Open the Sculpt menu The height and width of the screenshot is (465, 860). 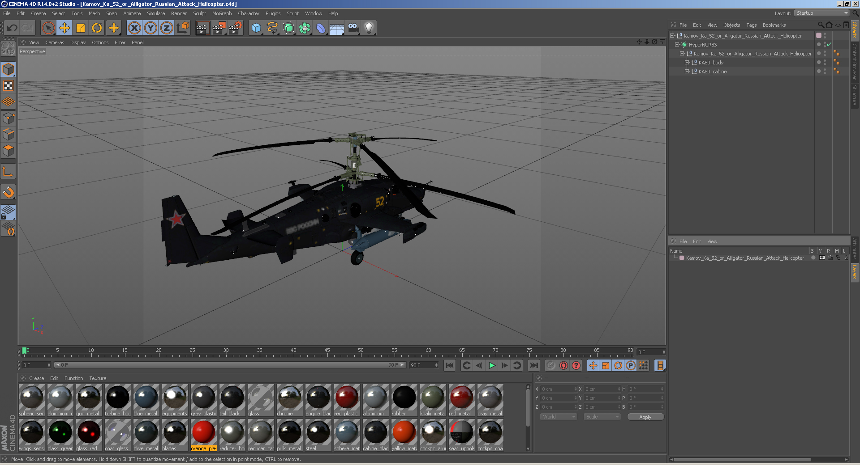click(199, 13)
